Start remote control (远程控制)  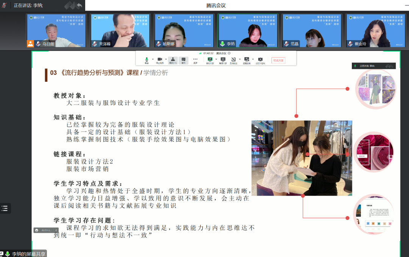coord(247,59)
